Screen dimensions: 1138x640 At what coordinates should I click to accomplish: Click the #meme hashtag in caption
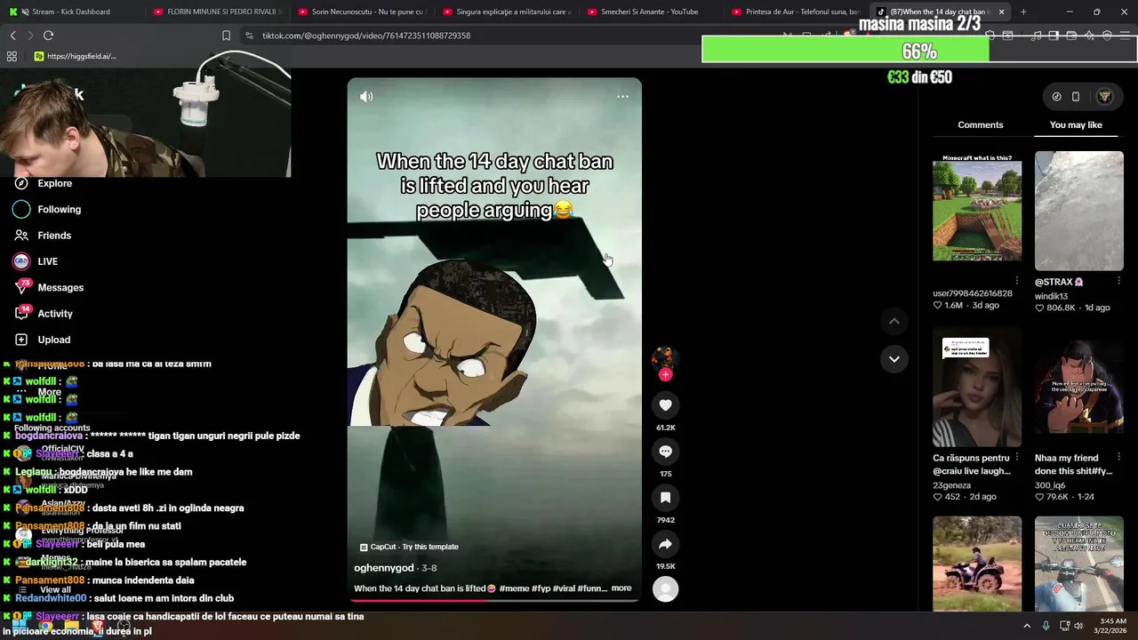coord(514,588)
